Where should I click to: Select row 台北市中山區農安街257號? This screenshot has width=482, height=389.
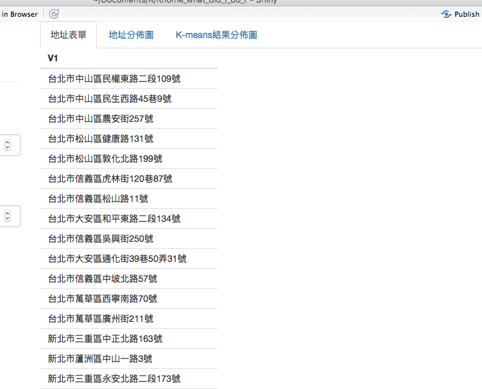pos(129,119)
